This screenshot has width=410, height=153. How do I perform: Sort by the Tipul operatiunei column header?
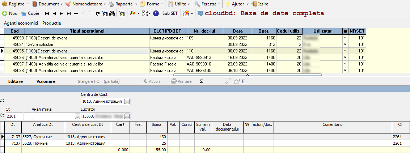click(87, 31)
